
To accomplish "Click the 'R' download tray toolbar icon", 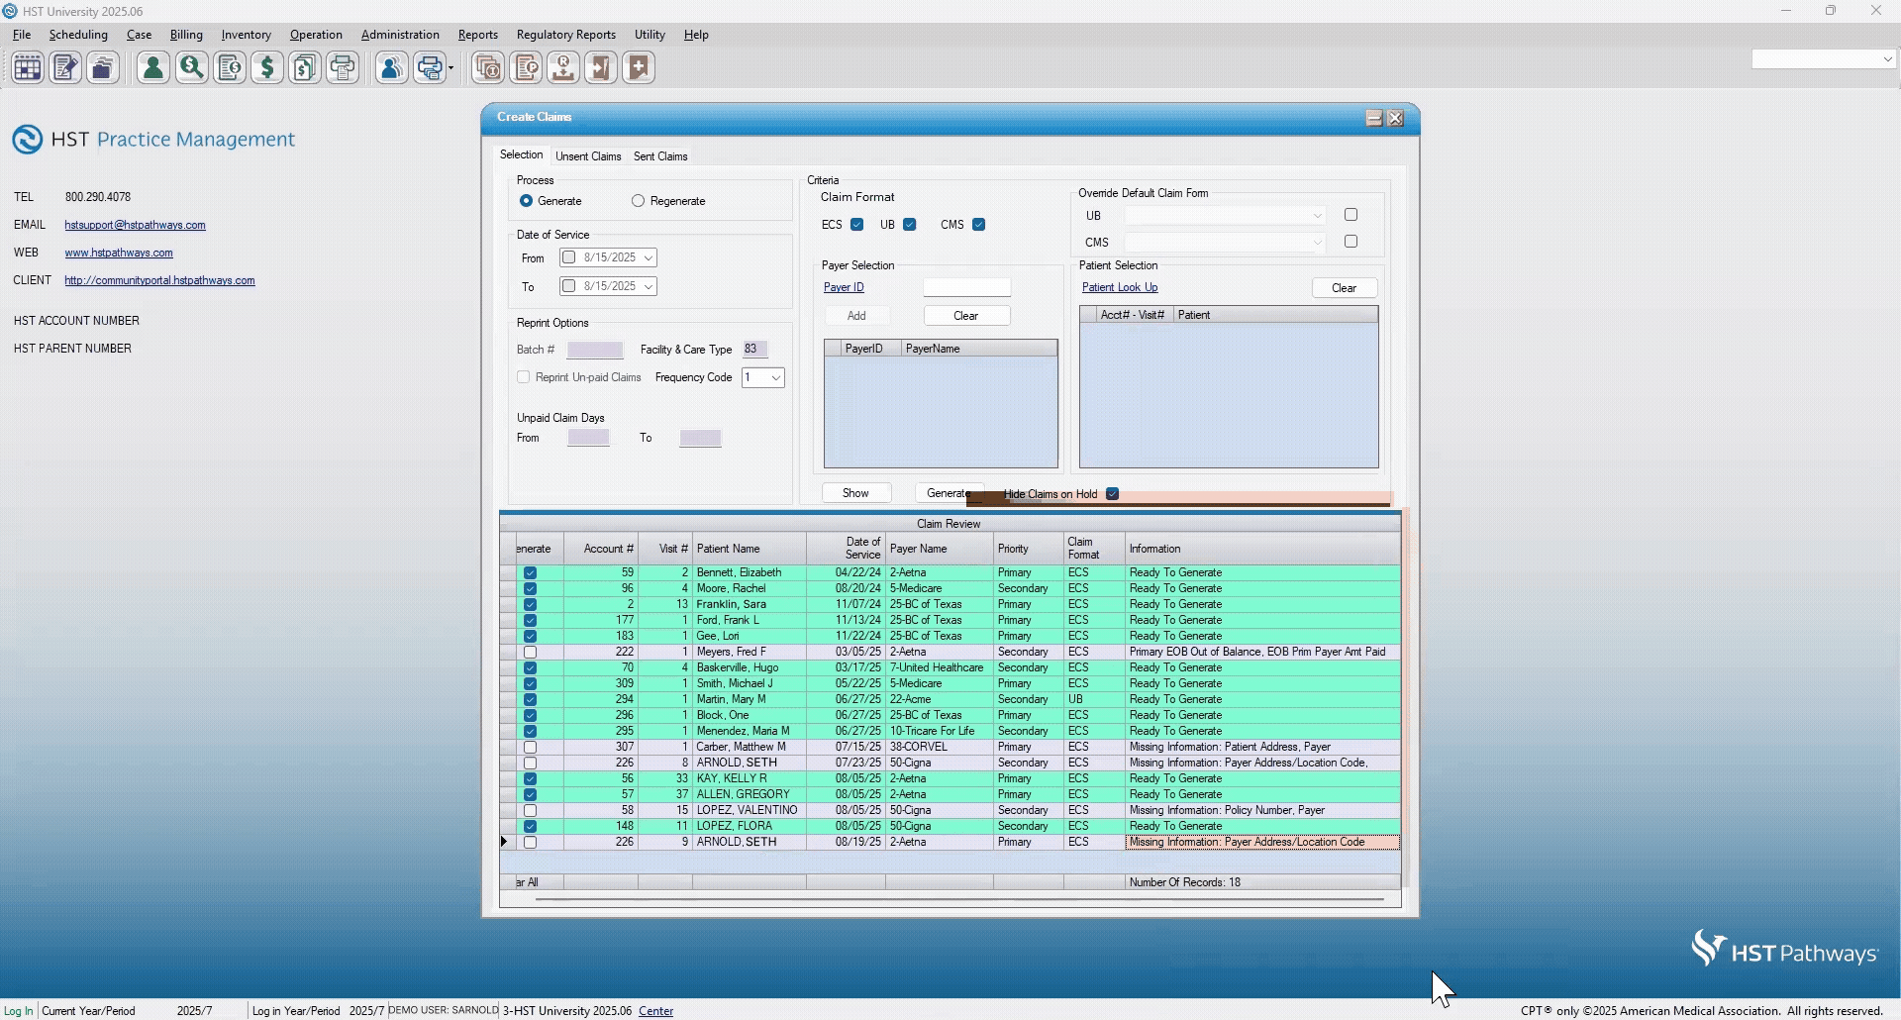I will click(563, 68).
